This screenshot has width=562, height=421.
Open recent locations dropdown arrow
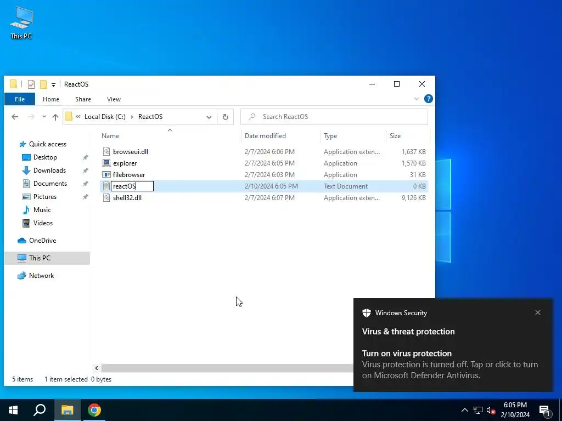(44, 117)
